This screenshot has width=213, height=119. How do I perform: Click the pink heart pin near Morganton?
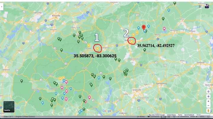[164, 29]
